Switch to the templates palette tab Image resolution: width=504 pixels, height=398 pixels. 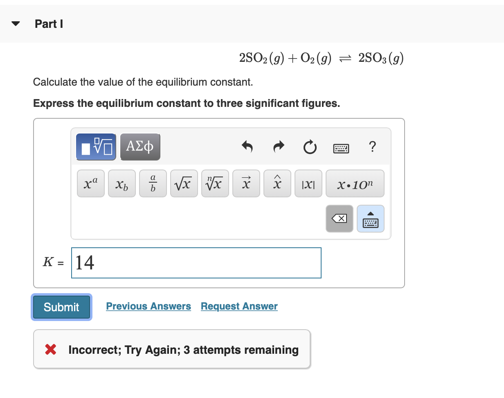tap(96, 147)
